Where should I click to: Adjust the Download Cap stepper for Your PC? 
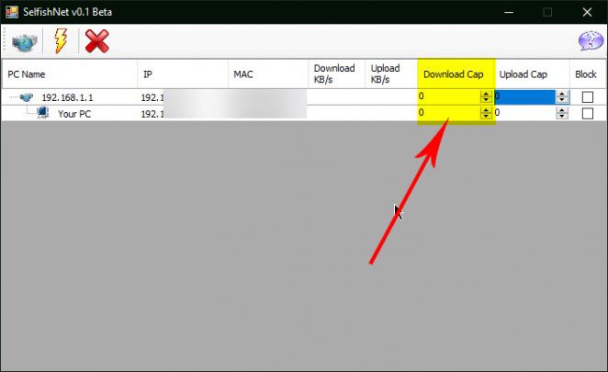486,113
